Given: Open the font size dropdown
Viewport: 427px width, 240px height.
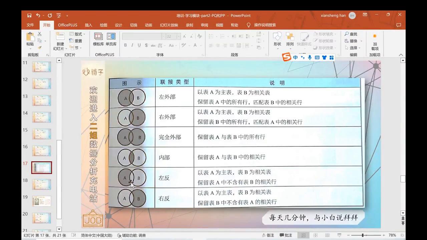Looking at the screenshot, I should pyautogui.click(x=178, y=36).
